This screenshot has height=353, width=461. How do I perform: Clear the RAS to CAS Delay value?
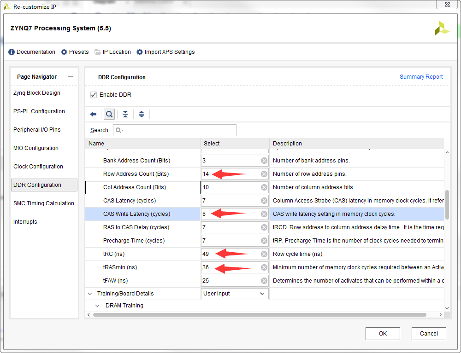pos(264,227)
